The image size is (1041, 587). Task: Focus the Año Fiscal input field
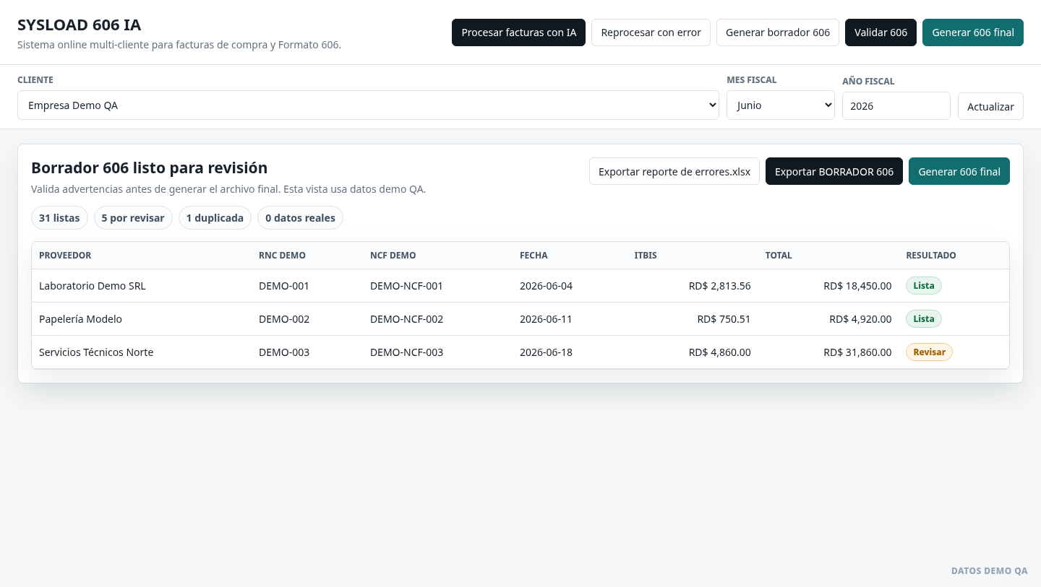(896, 106)
